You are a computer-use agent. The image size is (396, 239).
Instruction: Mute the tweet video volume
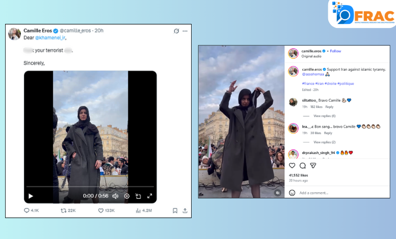pos(115,196)
